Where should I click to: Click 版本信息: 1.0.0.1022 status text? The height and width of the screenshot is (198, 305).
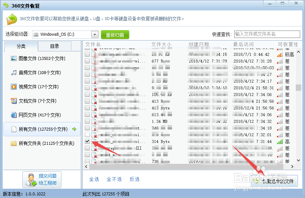click(24, 194)
